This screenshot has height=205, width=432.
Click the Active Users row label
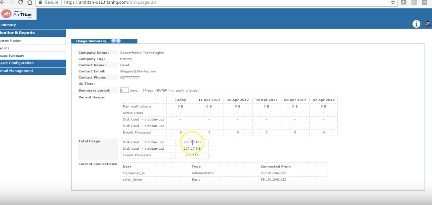click(133, 113)
